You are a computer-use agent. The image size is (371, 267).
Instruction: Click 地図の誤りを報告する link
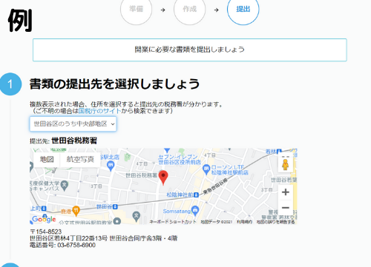tap(275, 222)
